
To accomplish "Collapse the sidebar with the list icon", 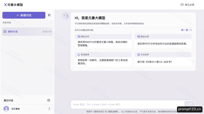I will click(49, 15).
